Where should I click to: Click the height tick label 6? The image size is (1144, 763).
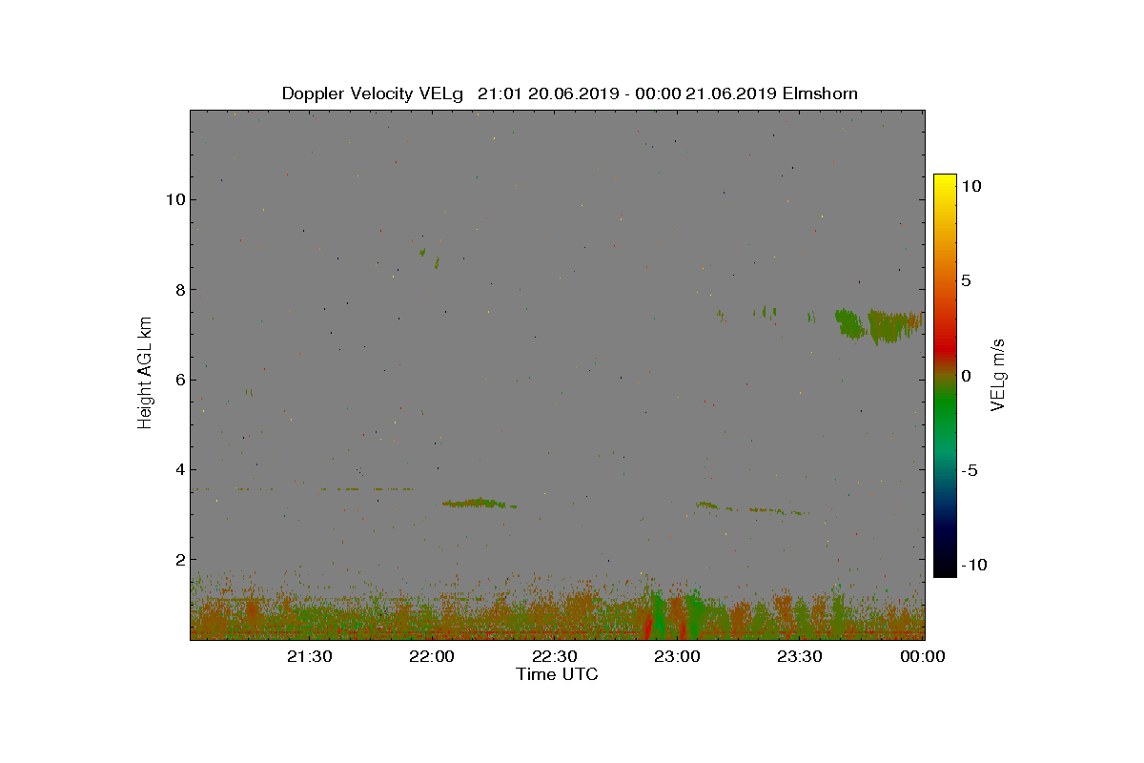click(x=178, y=380)
